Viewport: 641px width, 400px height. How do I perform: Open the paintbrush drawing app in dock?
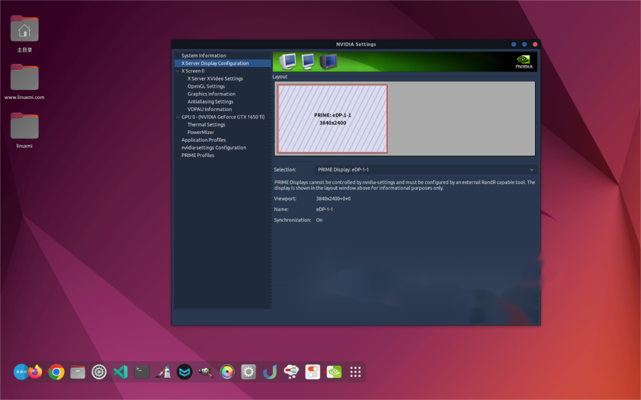tap(164, 372)
